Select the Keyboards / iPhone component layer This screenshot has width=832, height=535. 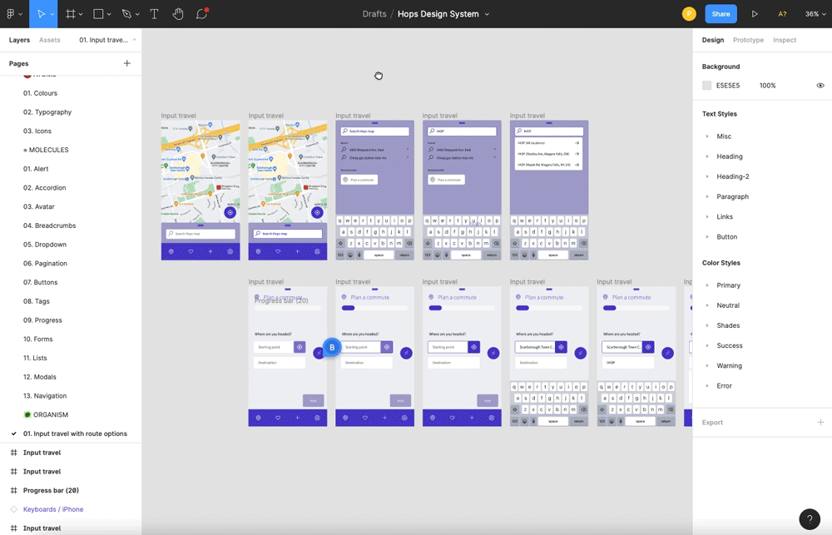tap(53, 509)
